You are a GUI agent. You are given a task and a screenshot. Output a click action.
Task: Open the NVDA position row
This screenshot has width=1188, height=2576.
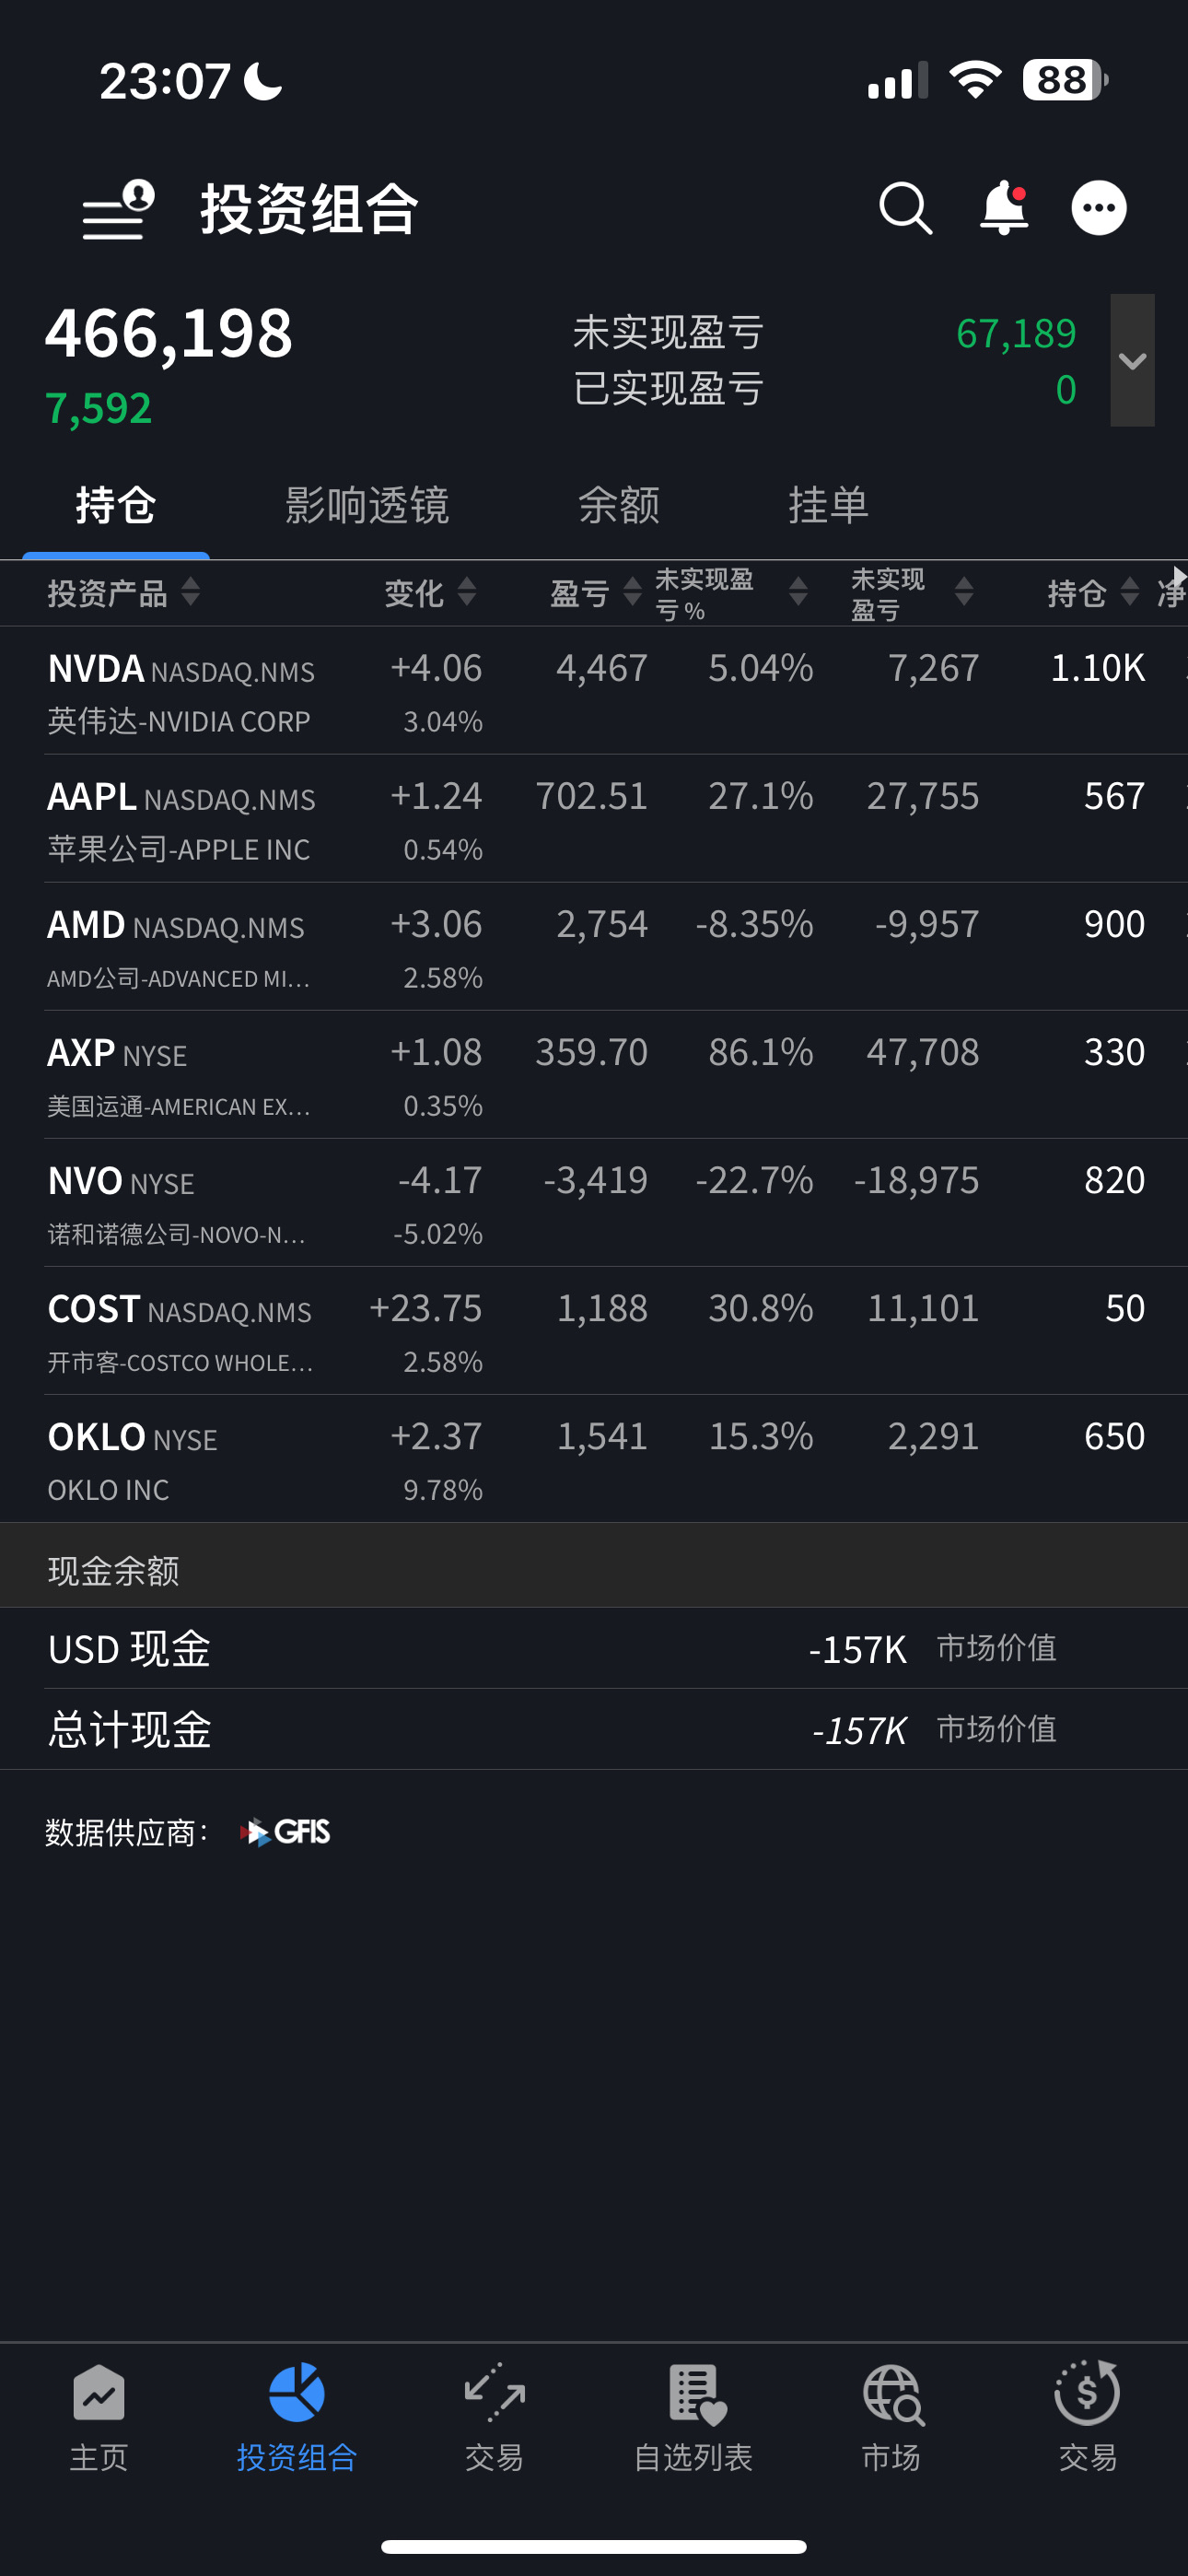pos(594,691)
